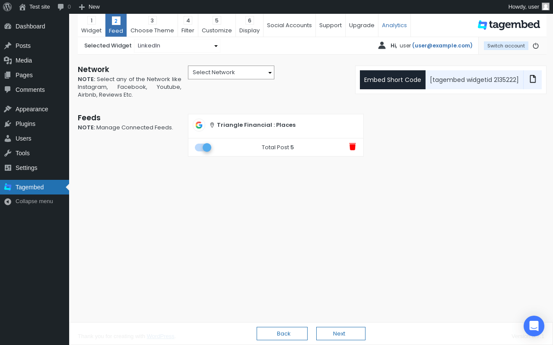This screenshot has width=553, height=345.
Task: Delete the Triangle Financial feed
Action: coord(353,147)
